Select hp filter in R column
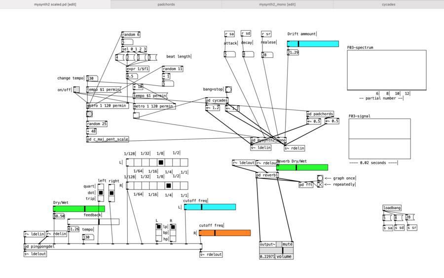 pos(173,238)
